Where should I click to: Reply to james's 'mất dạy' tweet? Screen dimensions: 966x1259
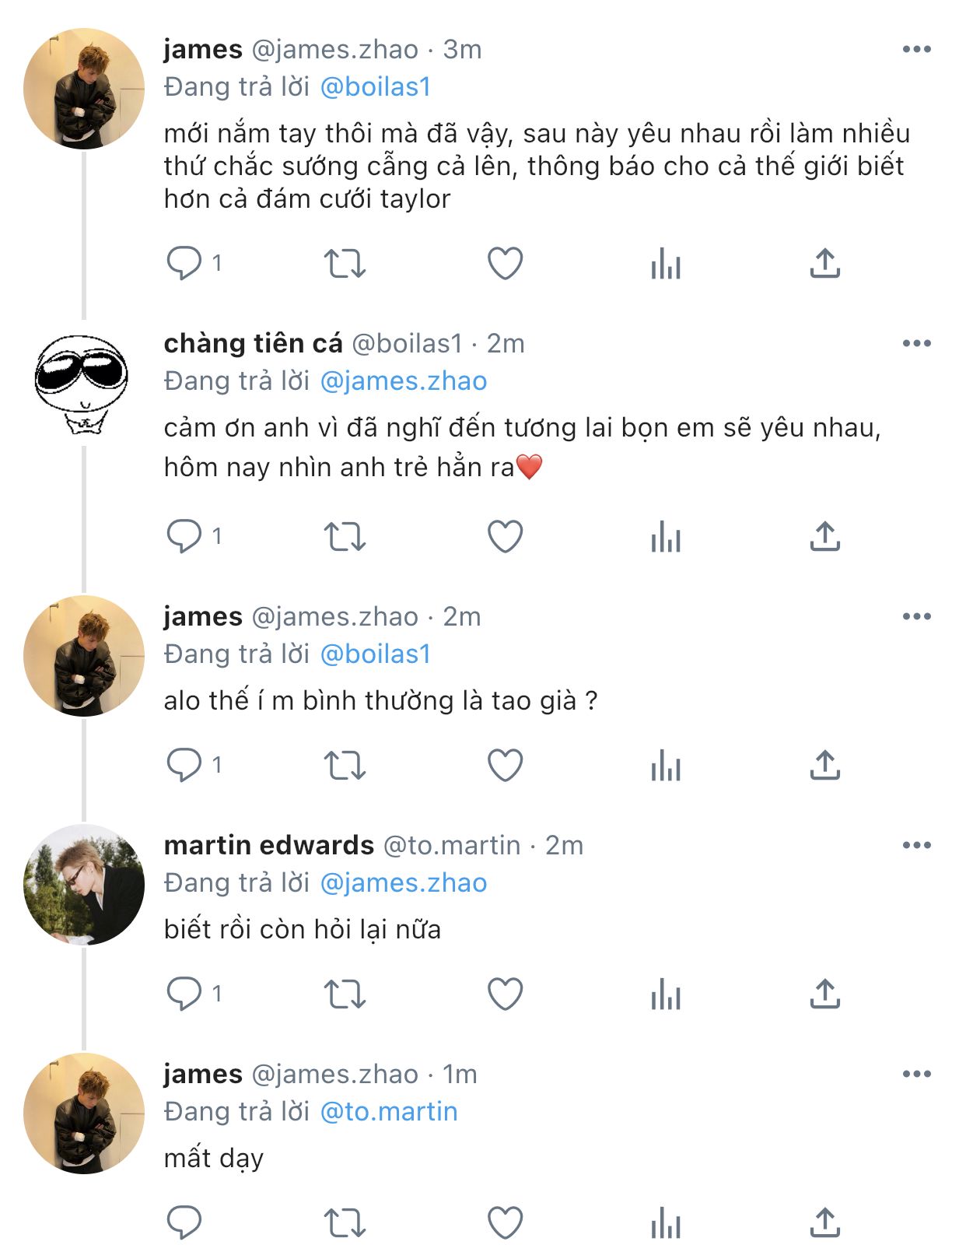(x=184, y=1222)
